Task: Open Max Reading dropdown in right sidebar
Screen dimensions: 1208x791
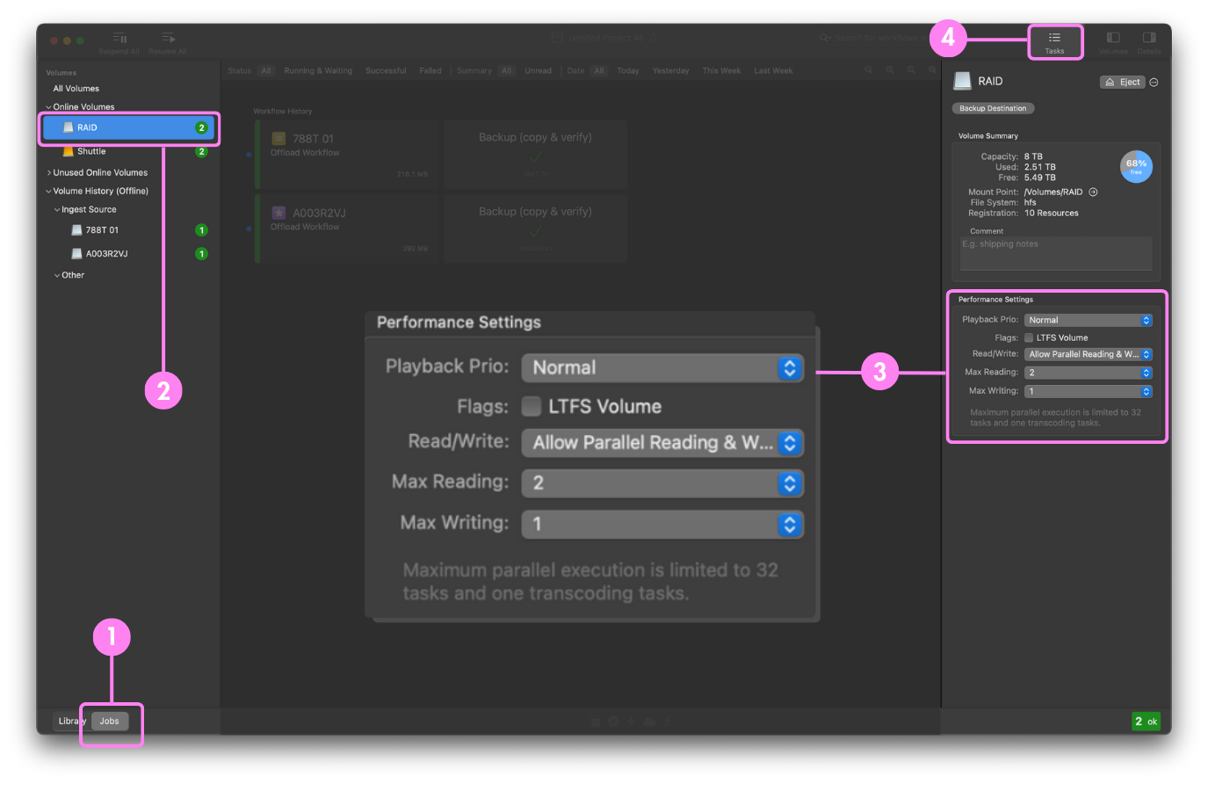Action: click(x=1088, y=373)
